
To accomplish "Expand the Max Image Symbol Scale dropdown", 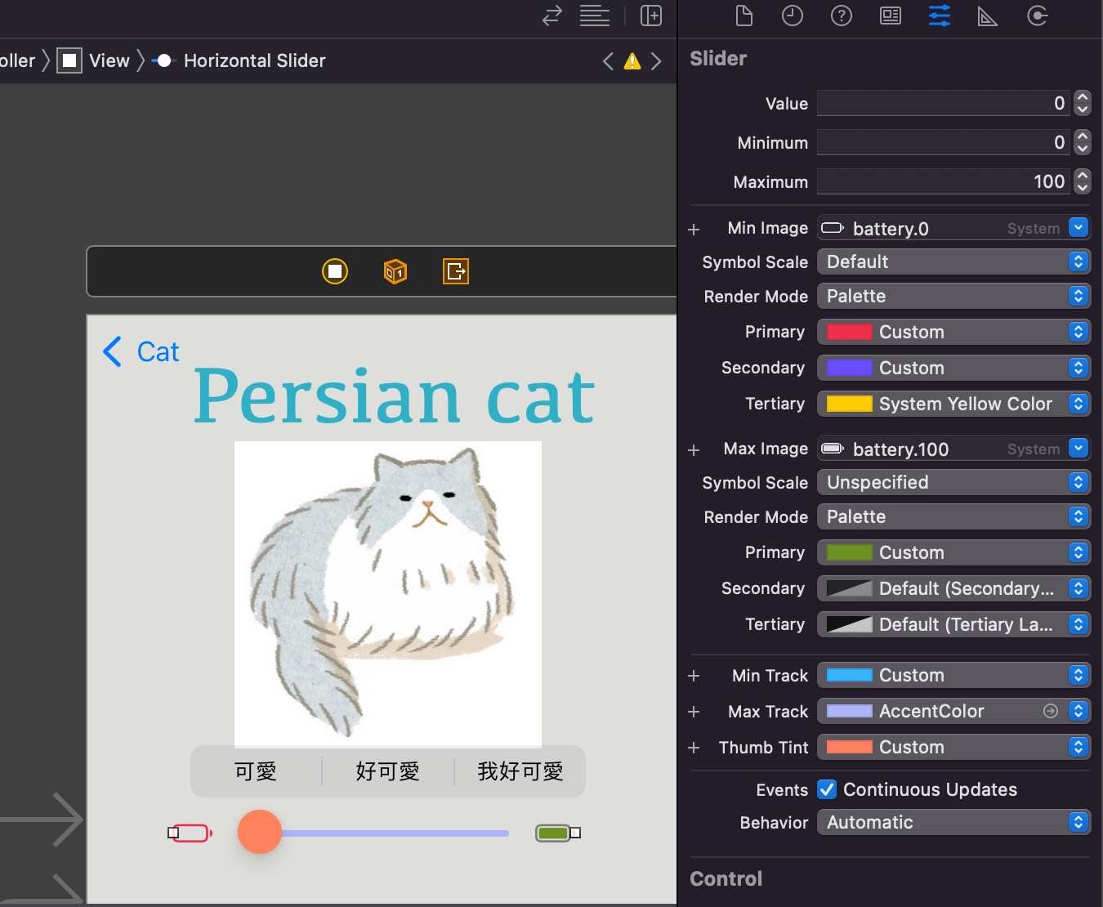I will tap(954, 482).
